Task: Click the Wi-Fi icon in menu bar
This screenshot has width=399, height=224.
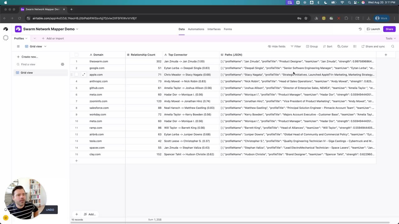Action: click(342, 2)
